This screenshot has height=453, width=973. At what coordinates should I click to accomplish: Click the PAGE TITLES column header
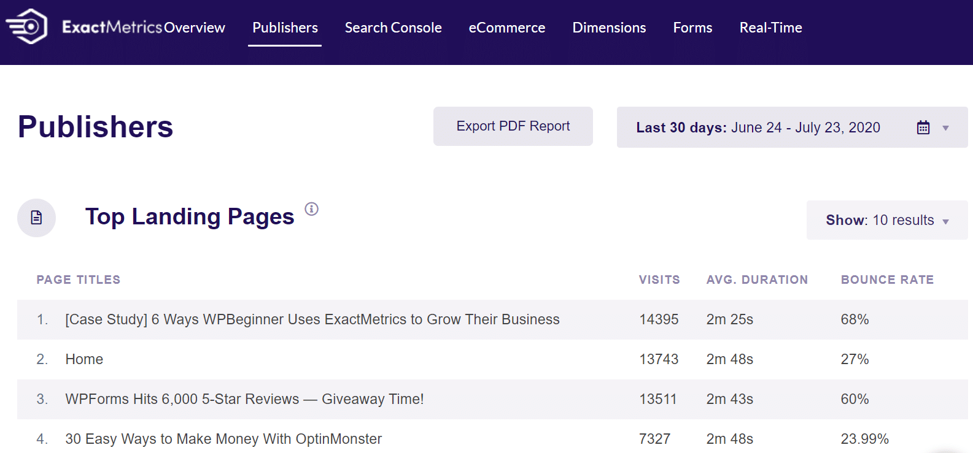(79, 280)
